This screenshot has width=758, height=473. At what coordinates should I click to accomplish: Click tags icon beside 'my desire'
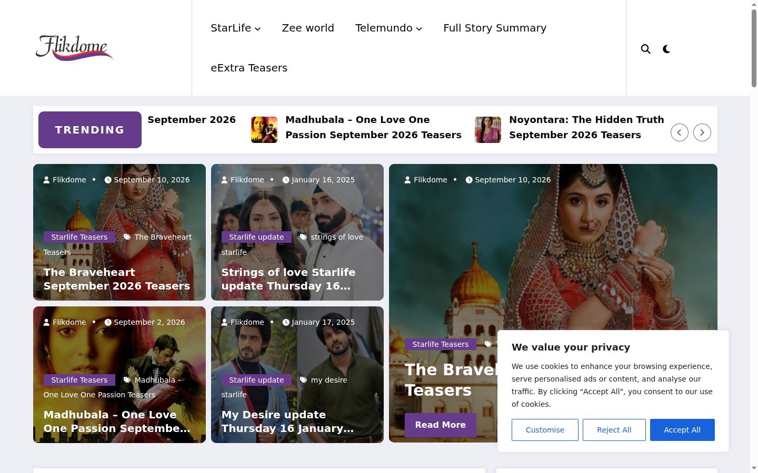303,380
